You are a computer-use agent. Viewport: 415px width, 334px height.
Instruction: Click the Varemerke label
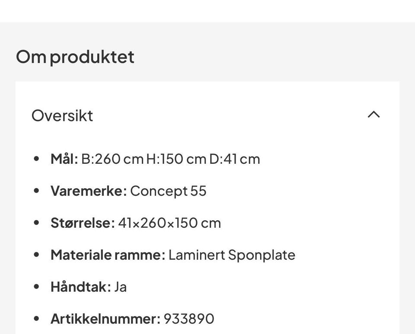coord(88,191)
